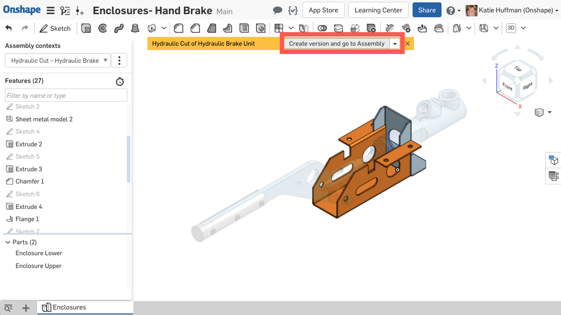Click the Share button

(427, 10)
